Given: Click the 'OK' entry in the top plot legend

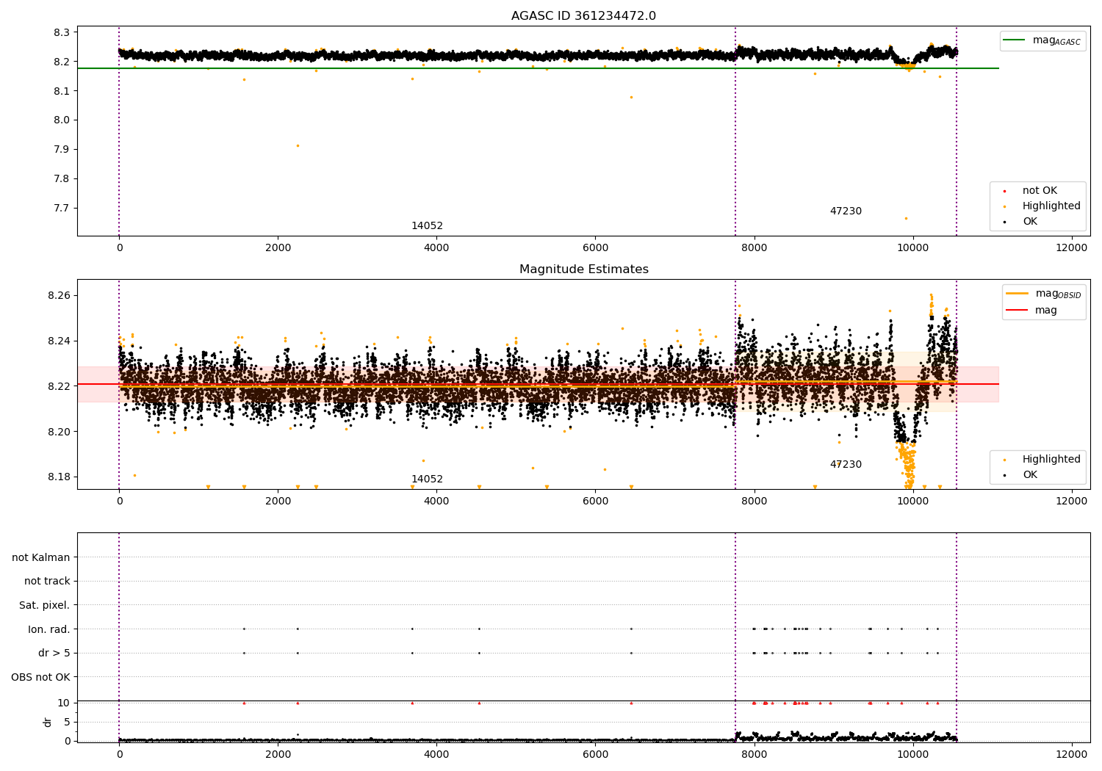Looking at the screenshot, I should [x=1030, y=222].
